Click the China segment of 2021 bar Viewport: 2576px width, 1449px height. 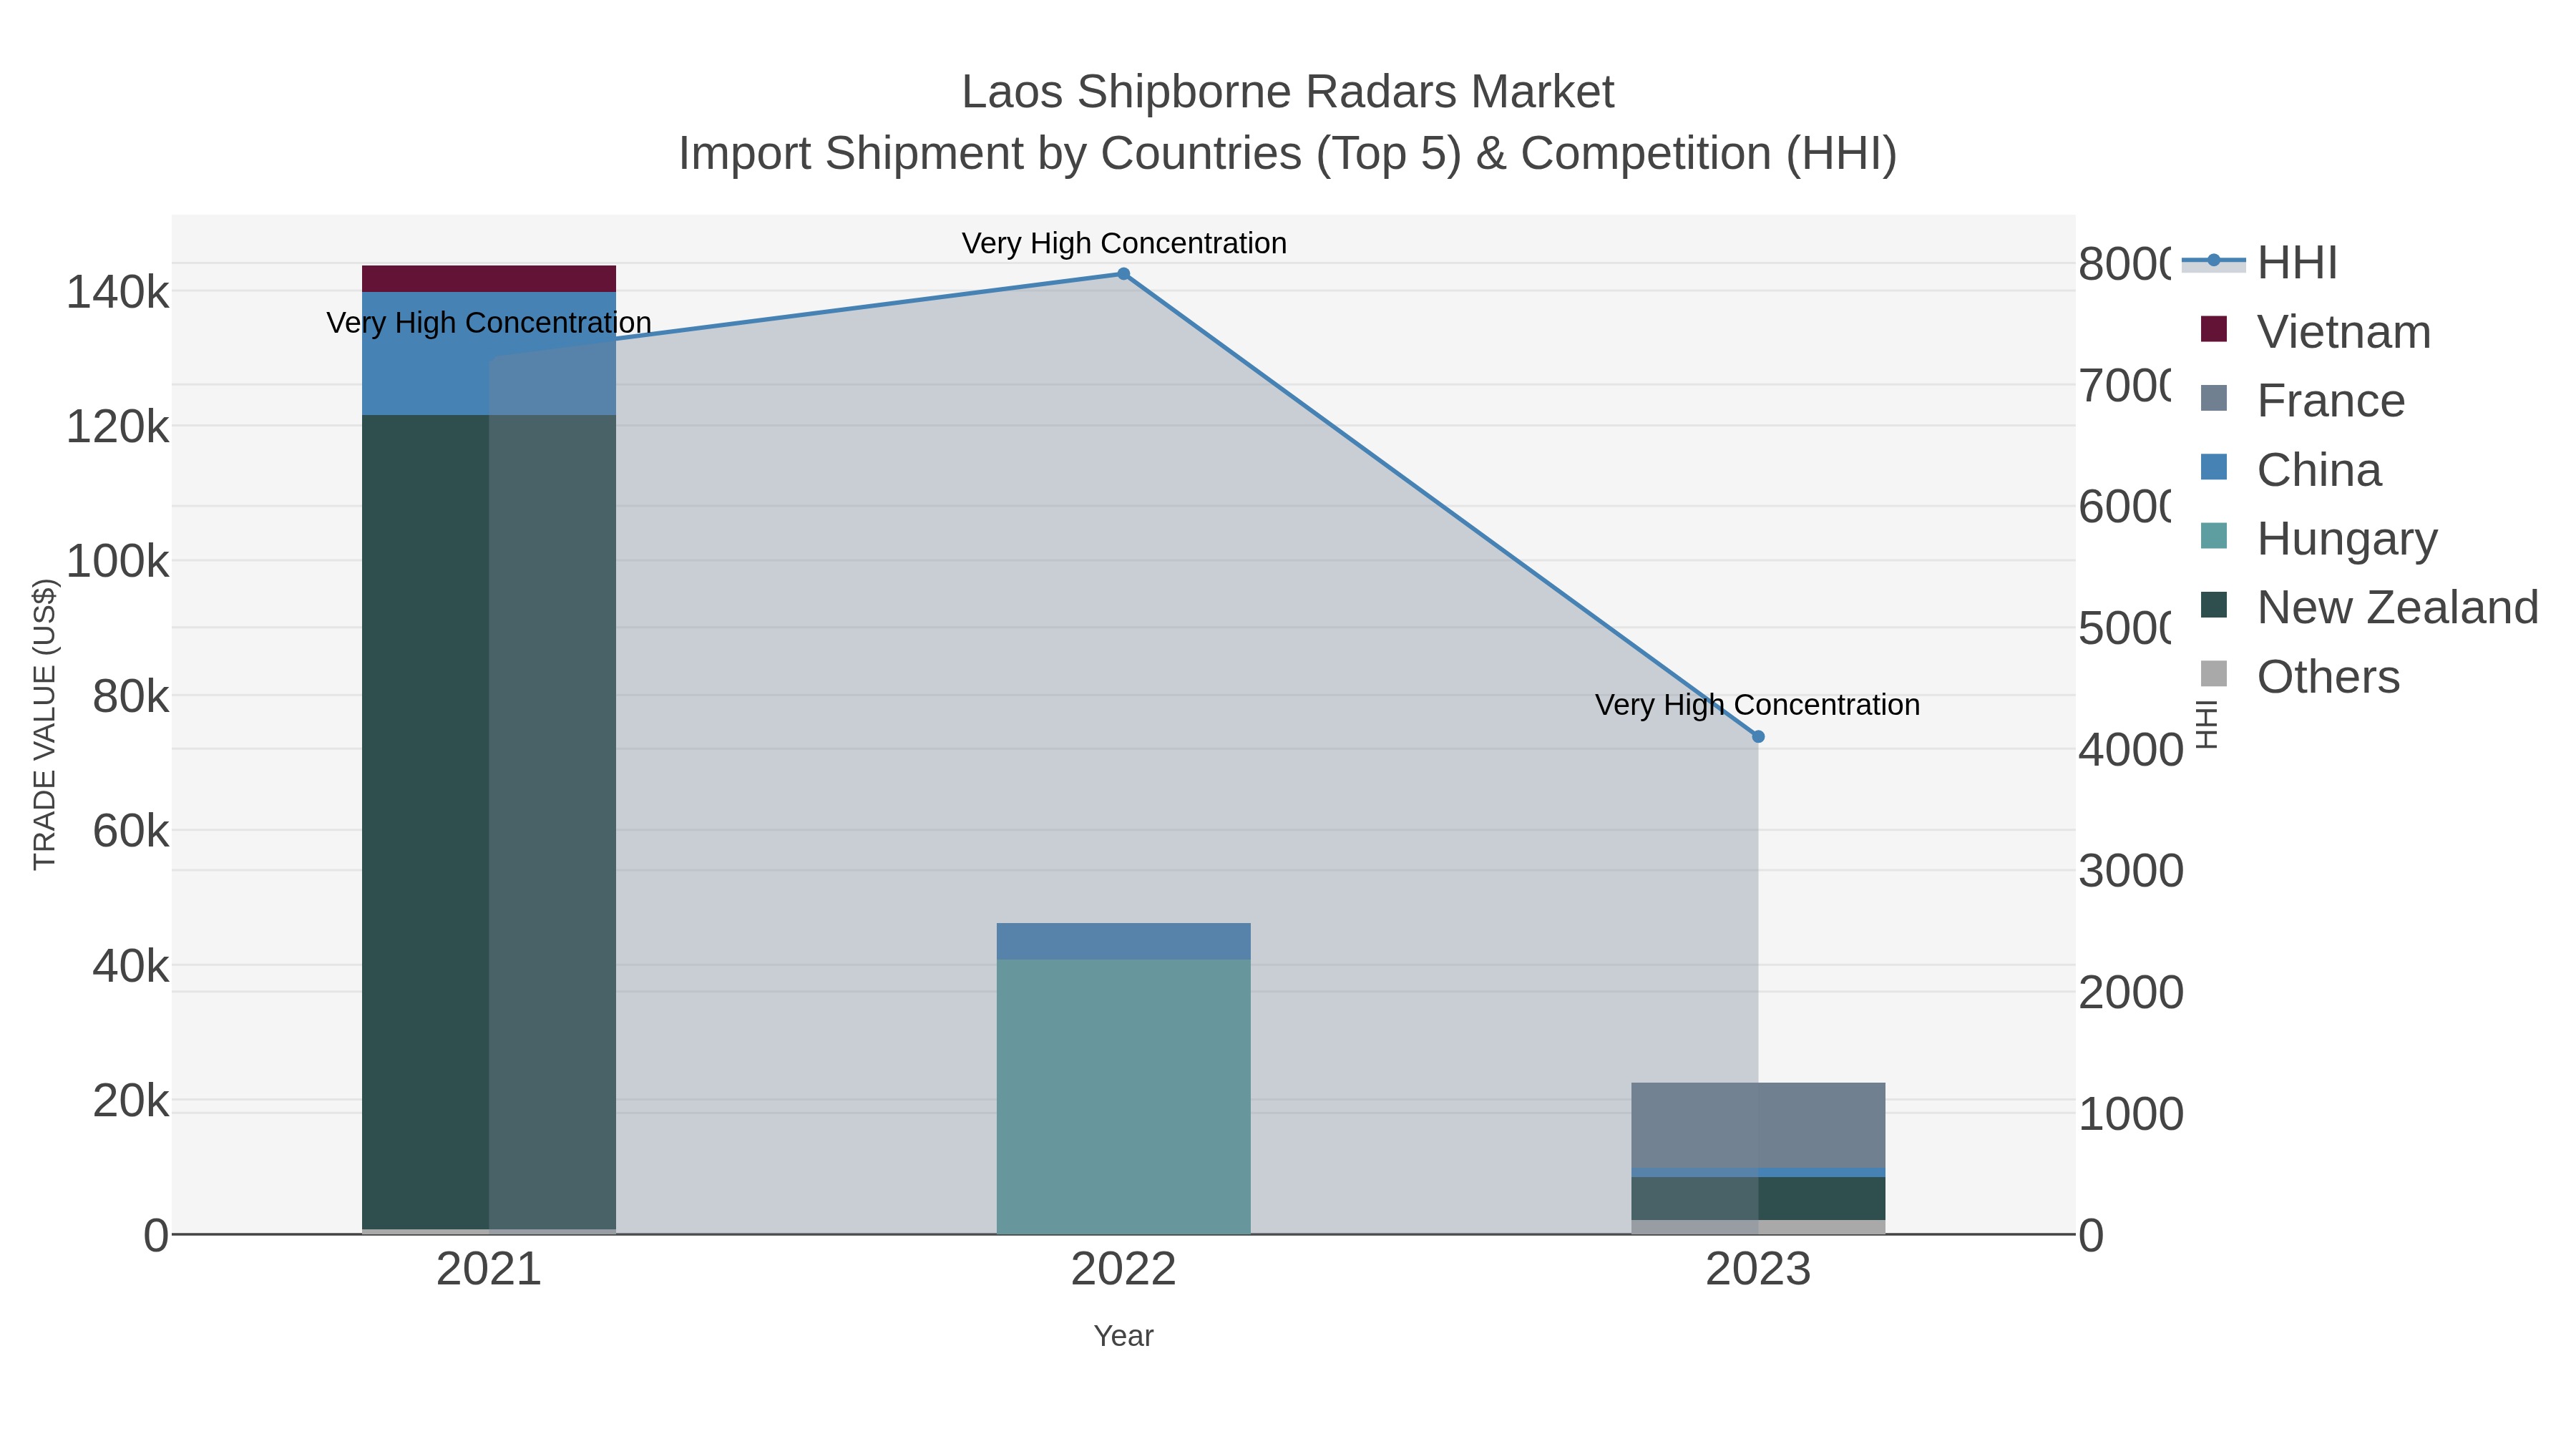(x=489, y=353)
